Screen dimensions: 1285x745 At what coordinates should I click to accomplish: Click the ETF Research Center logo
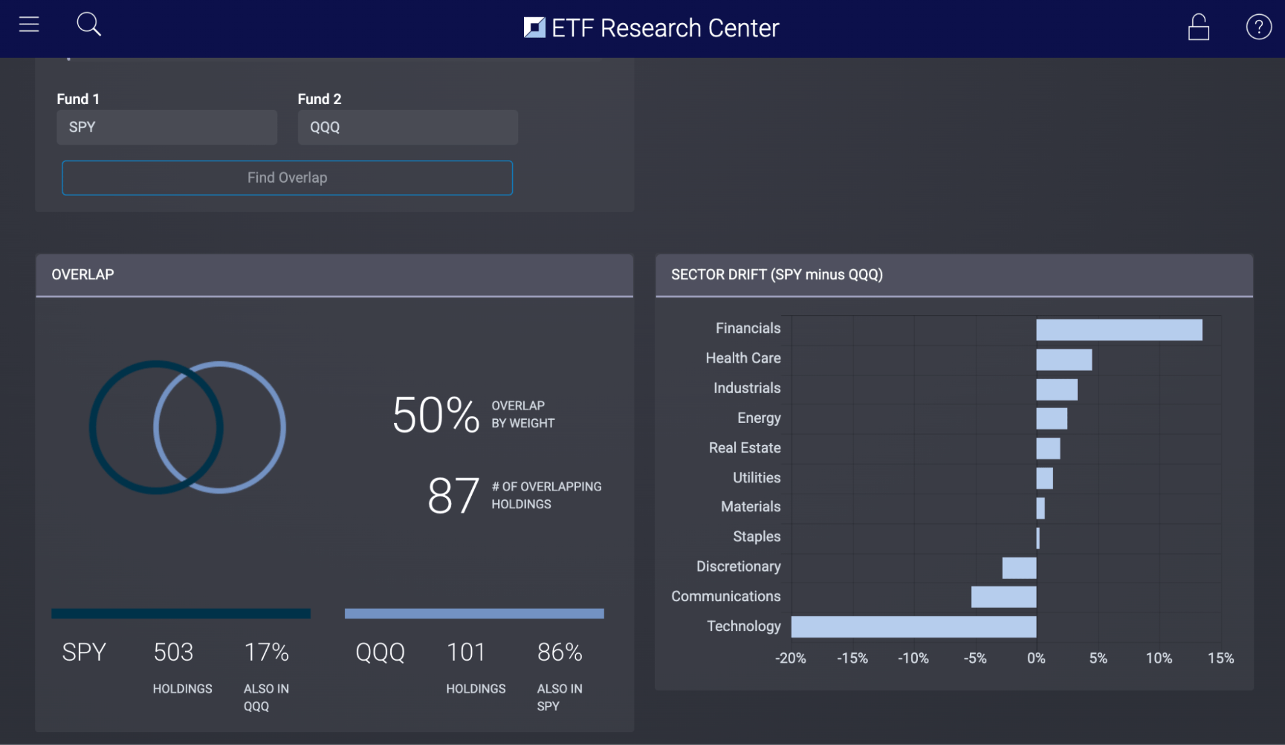click(x=534, y=28)
